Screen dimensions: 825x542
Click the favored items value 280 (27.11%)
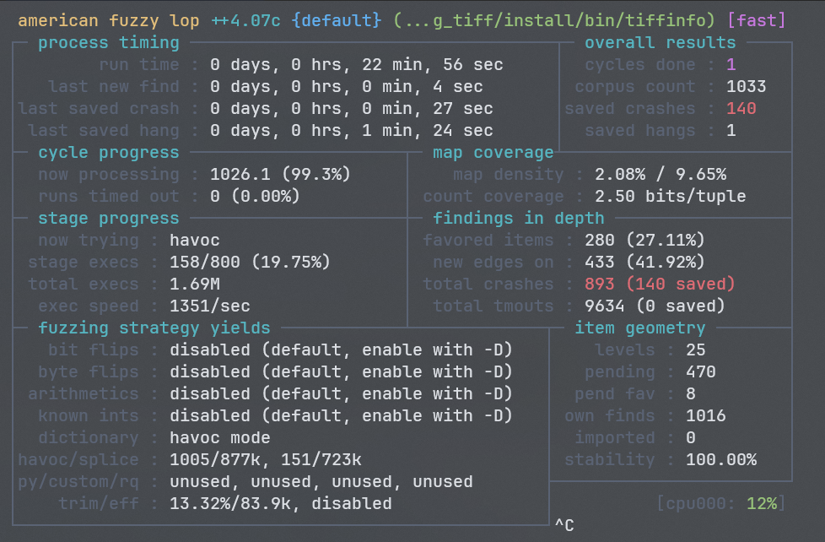tap(644, 241)
